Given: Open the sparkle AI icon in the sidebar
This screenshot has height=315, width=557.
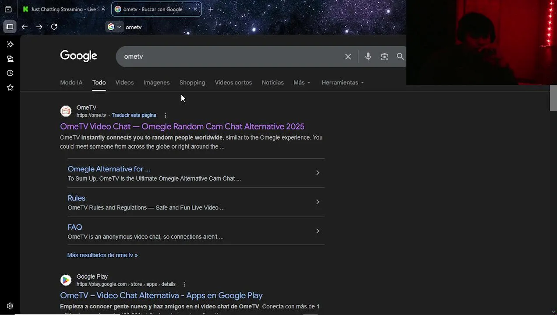Looking at the screenshot, I should coord(10,44).
